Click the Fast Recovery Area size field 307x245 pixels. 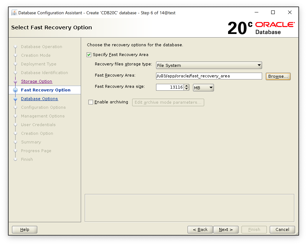(x=170, y=87)
